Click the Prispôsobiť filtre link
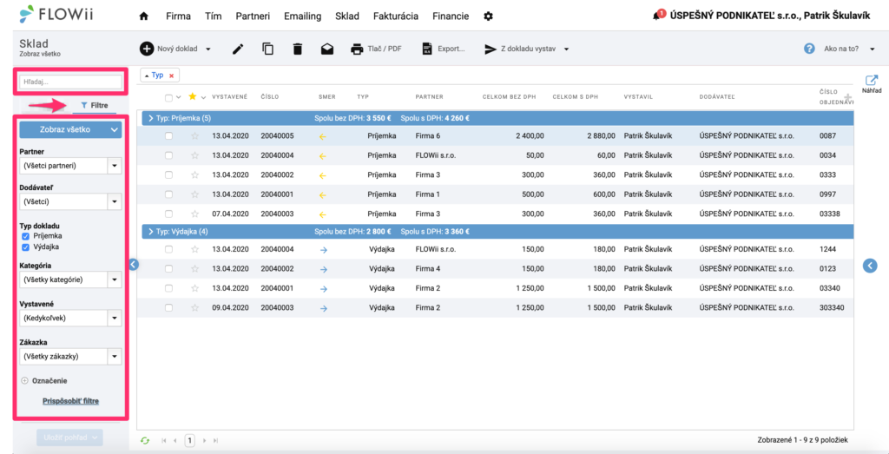 click(x=71, y=401)
